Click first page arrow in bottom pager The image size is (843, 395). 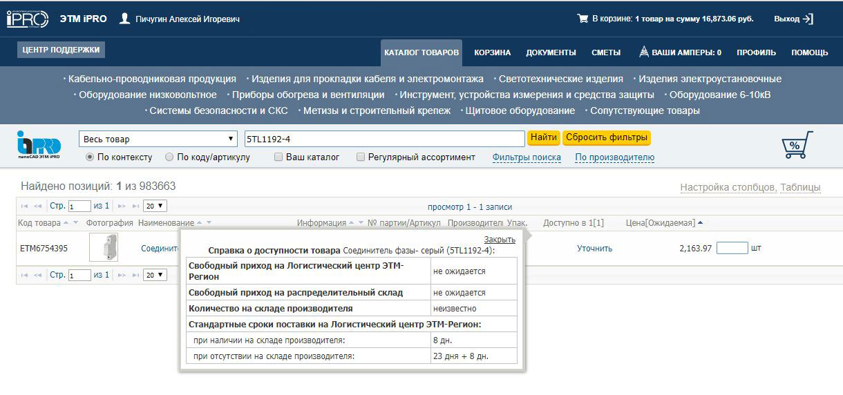pos(25,275)
